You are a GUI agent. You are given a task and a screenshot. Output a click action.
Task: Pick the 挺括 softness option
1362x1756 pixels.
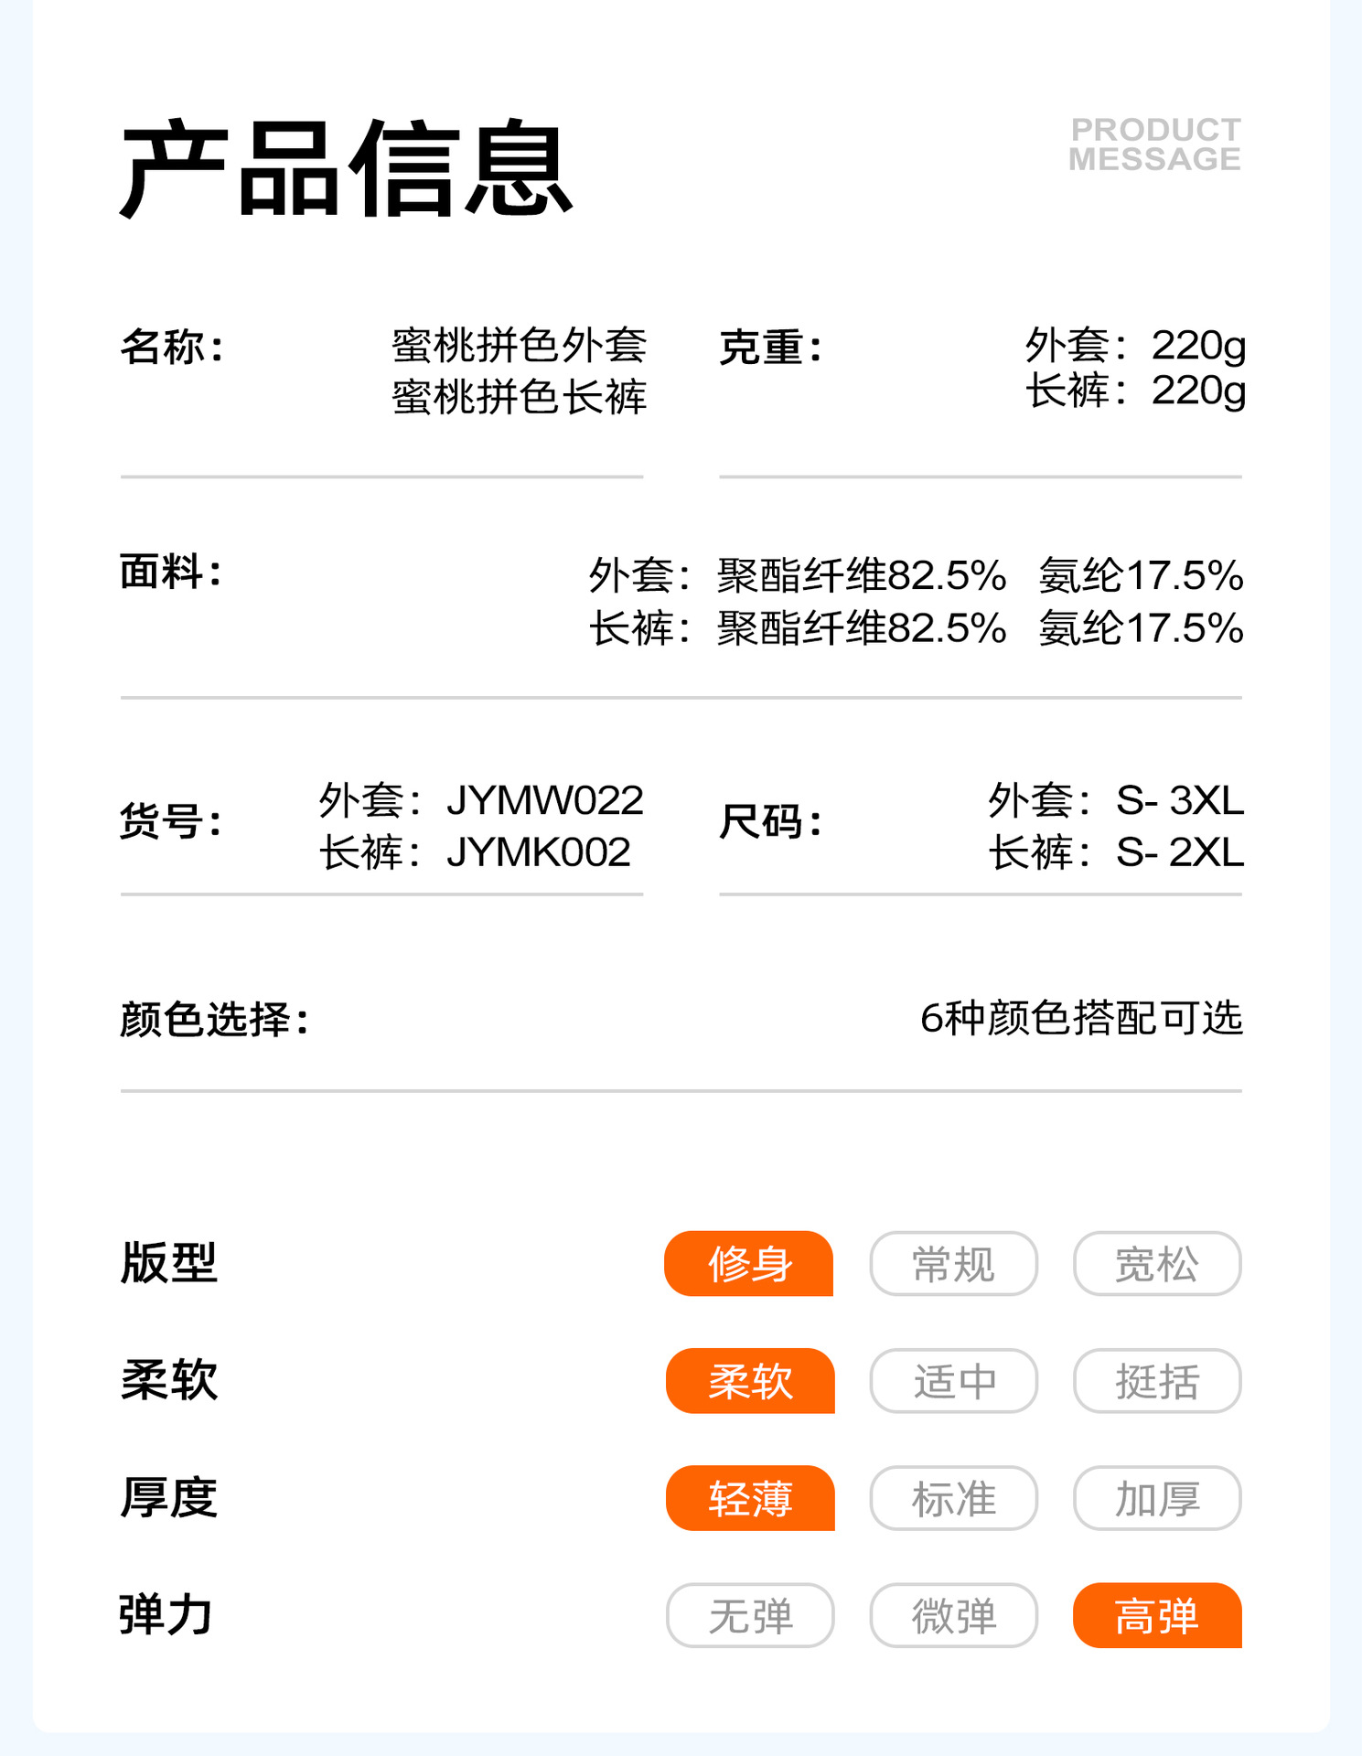pyautogui.click(x=1157, y=1381)
